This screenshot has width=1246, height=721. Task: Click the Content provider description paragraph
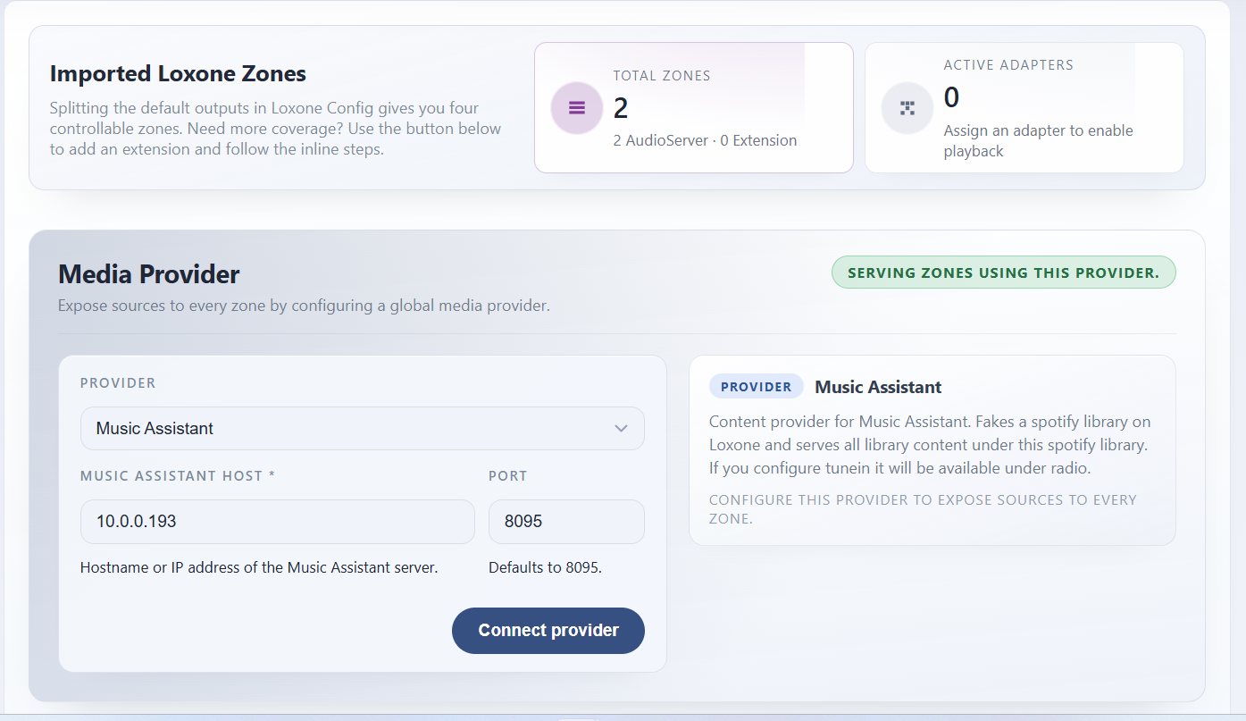coord(930,444)
